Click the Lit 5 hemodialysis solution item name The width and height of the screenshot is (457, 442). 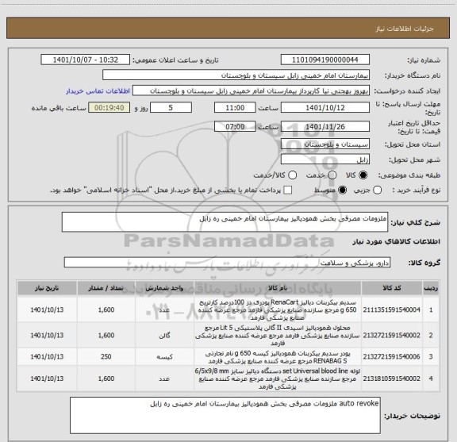click(278, 336)
